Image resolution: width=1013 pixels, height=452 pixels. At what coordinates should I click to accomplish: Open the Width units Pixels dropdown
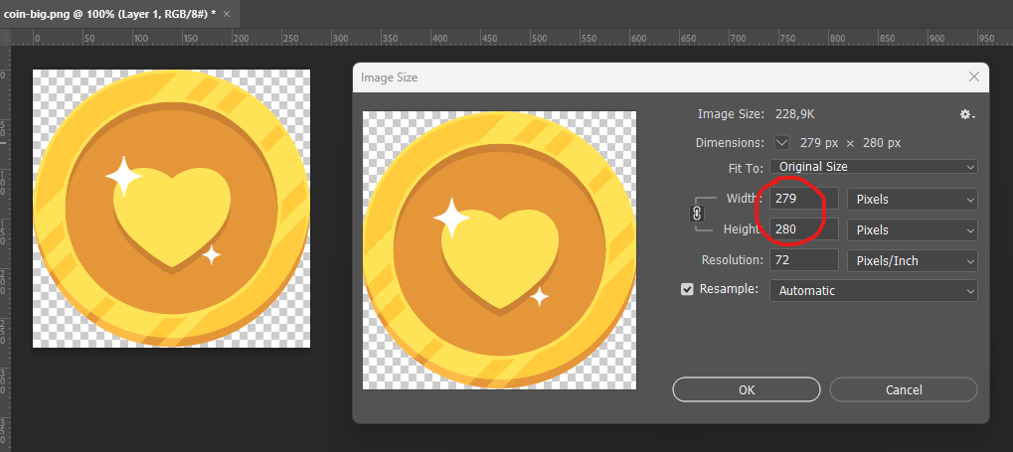pos(912,200)
